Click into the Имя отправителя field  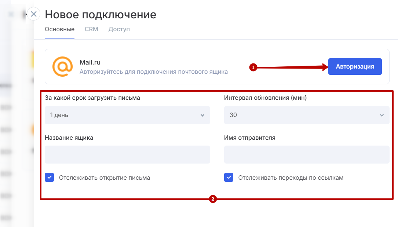point(306,154)
